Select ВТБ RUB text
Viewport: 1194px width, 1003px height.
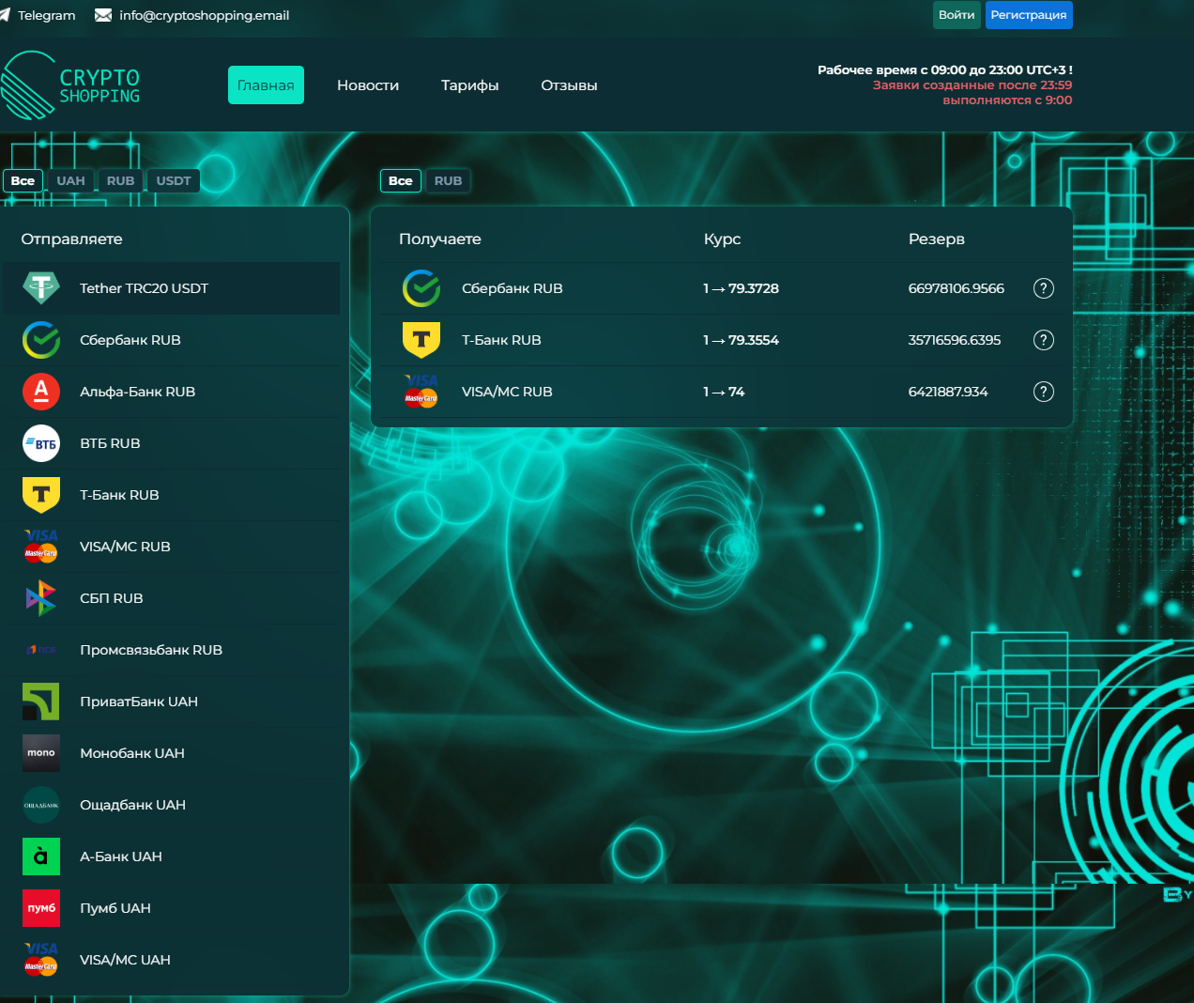coord(110,443)
